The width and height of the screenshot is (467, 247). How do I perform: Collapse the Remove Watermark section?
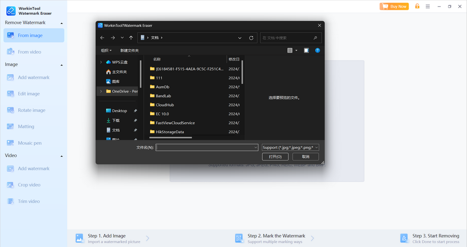tap(62, 23)
